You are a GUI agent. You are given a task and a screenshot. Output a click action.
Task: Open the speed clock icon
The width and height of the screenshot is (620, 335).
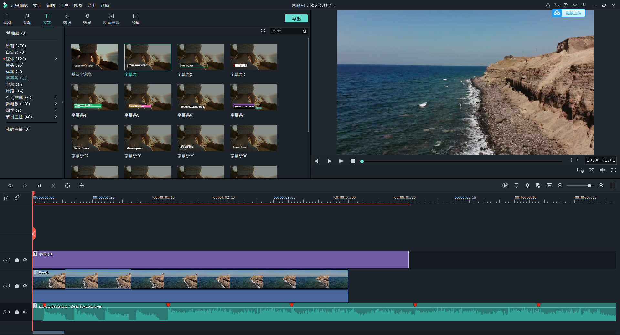pos(67,186)
